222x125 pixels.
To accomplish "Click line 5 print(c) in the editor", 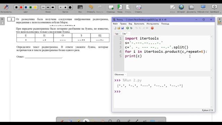I will tap(133, 56).
